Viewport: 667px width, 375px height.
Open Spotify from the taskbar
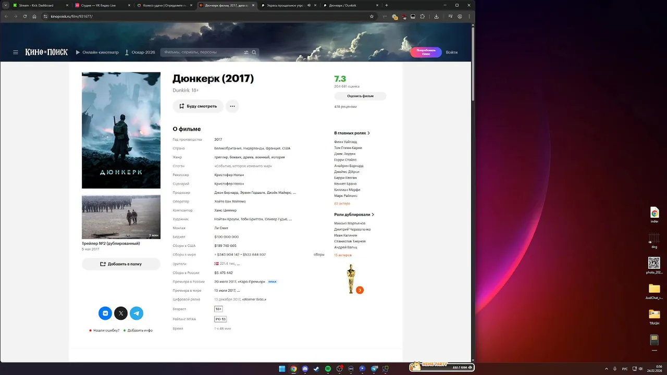click(328, 369)
